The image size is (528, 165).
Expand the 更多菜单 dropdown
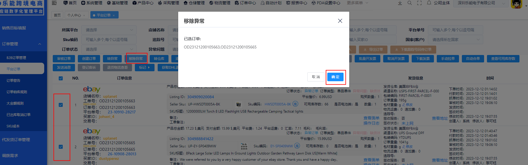pyautogui.click(x=358, y=3)
